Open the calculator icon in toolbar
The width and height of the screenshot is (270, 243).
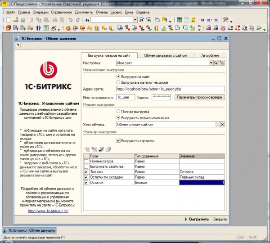[179, 20]
